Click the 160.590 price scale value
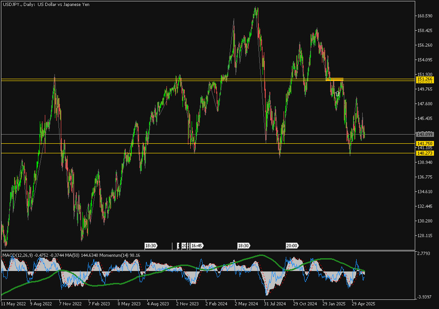 tap(425, 16)
